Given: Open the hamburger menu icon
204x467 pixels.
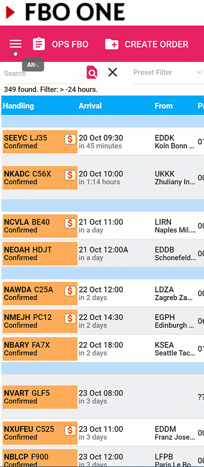Looking at the screenshot, I should point(16,44).
